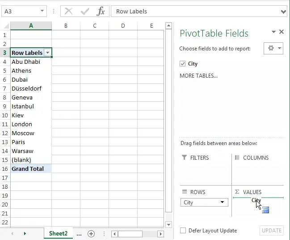Close the PivotTable Fields pane
Image resolution: width=290 pixels, height=240 pixels.
tap(282, 32)
